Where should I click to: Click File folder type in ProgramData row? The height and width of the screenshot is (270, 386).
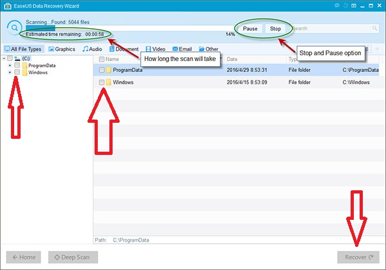coord(299,70)
